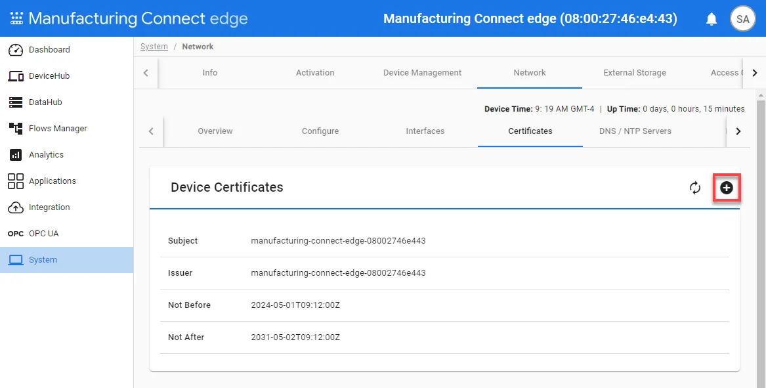766x388 pixels.
Task: Click the vertical scrollbar thumb
Action: coord(761,244)
